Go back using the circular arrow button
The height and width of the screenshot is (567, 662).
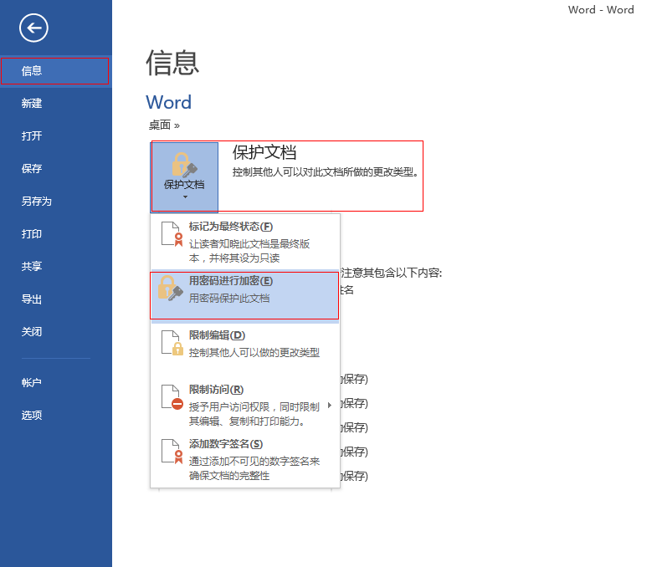point(33,28)
